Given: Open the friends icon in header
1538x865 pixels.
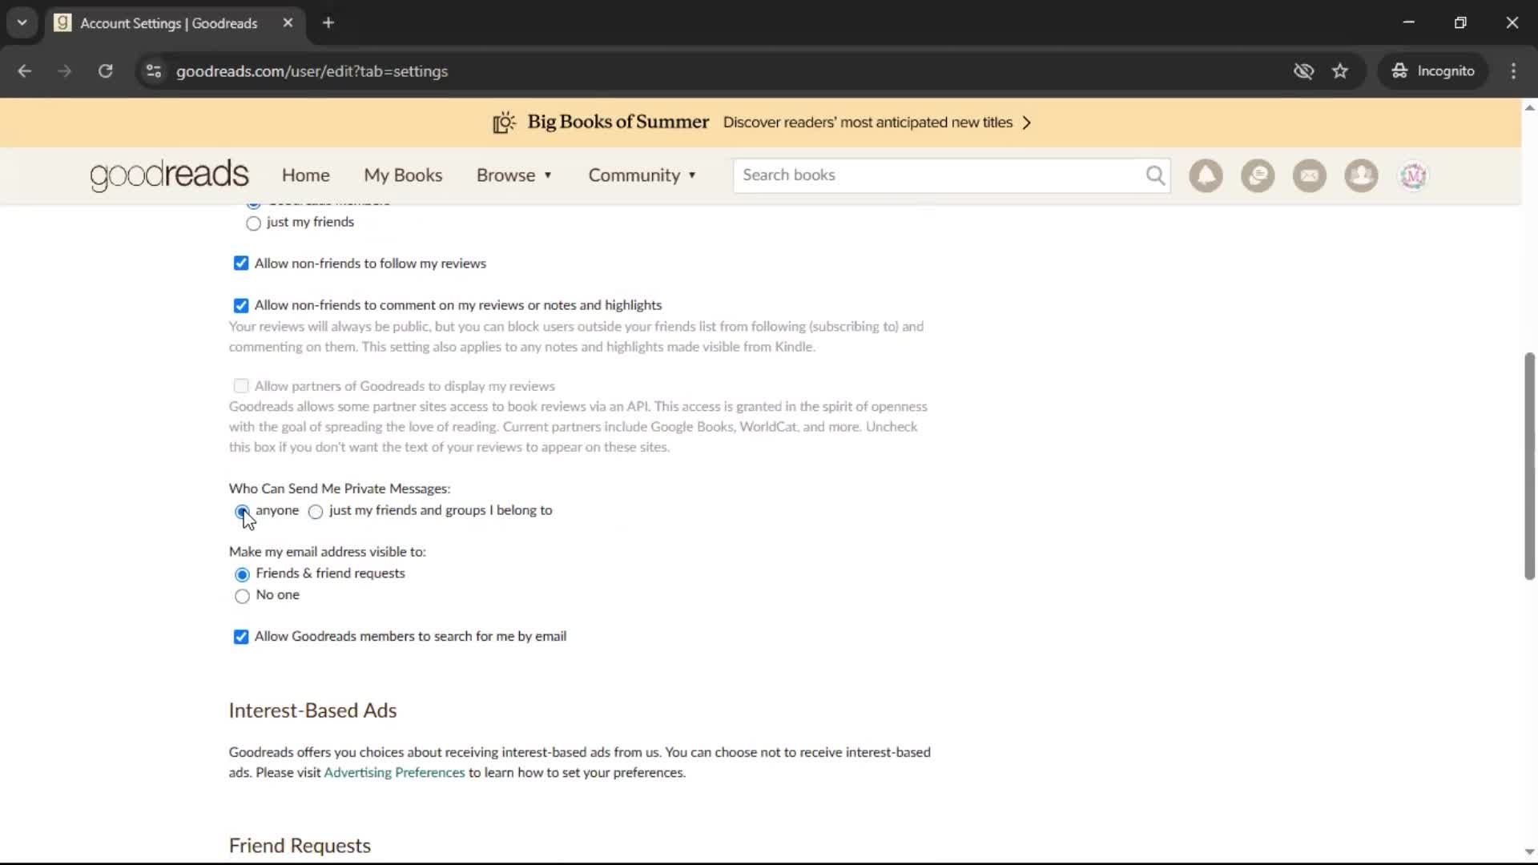Looking at the screenshot, I should (1361, 175).
